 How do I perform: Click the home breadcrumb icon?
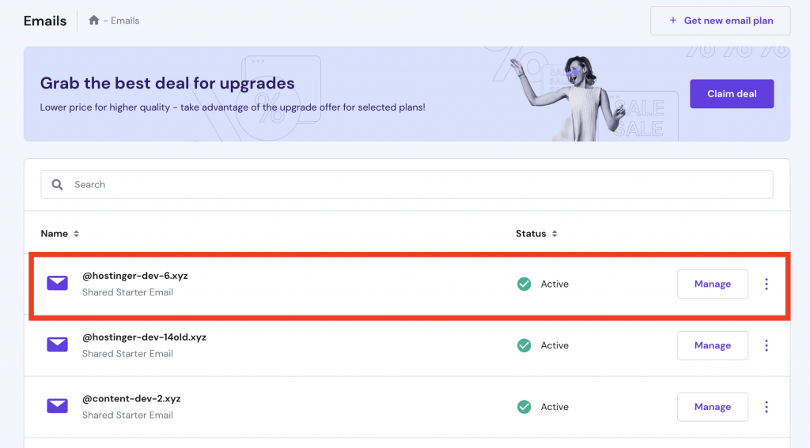(x=94, y=21)
